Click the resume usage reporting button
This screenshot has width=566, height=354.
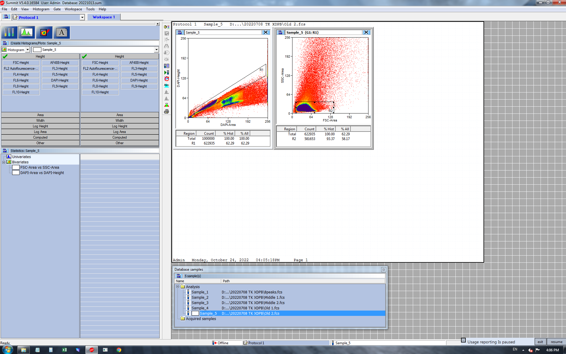click(x=556, y=342)
